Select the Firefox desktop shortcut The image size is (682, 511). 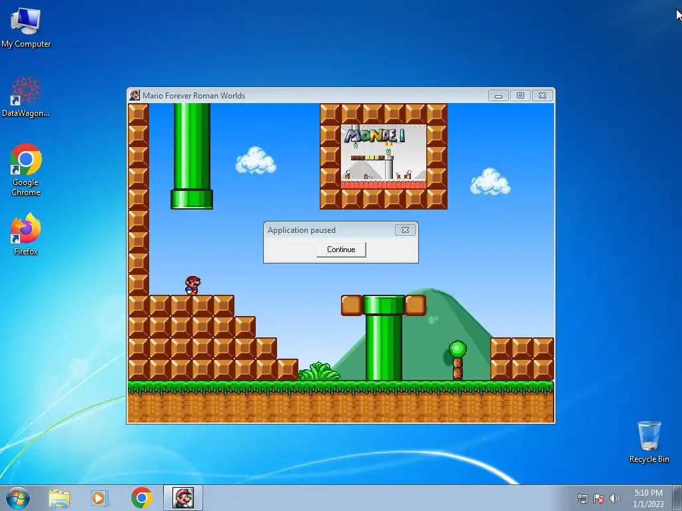(26, 234)
